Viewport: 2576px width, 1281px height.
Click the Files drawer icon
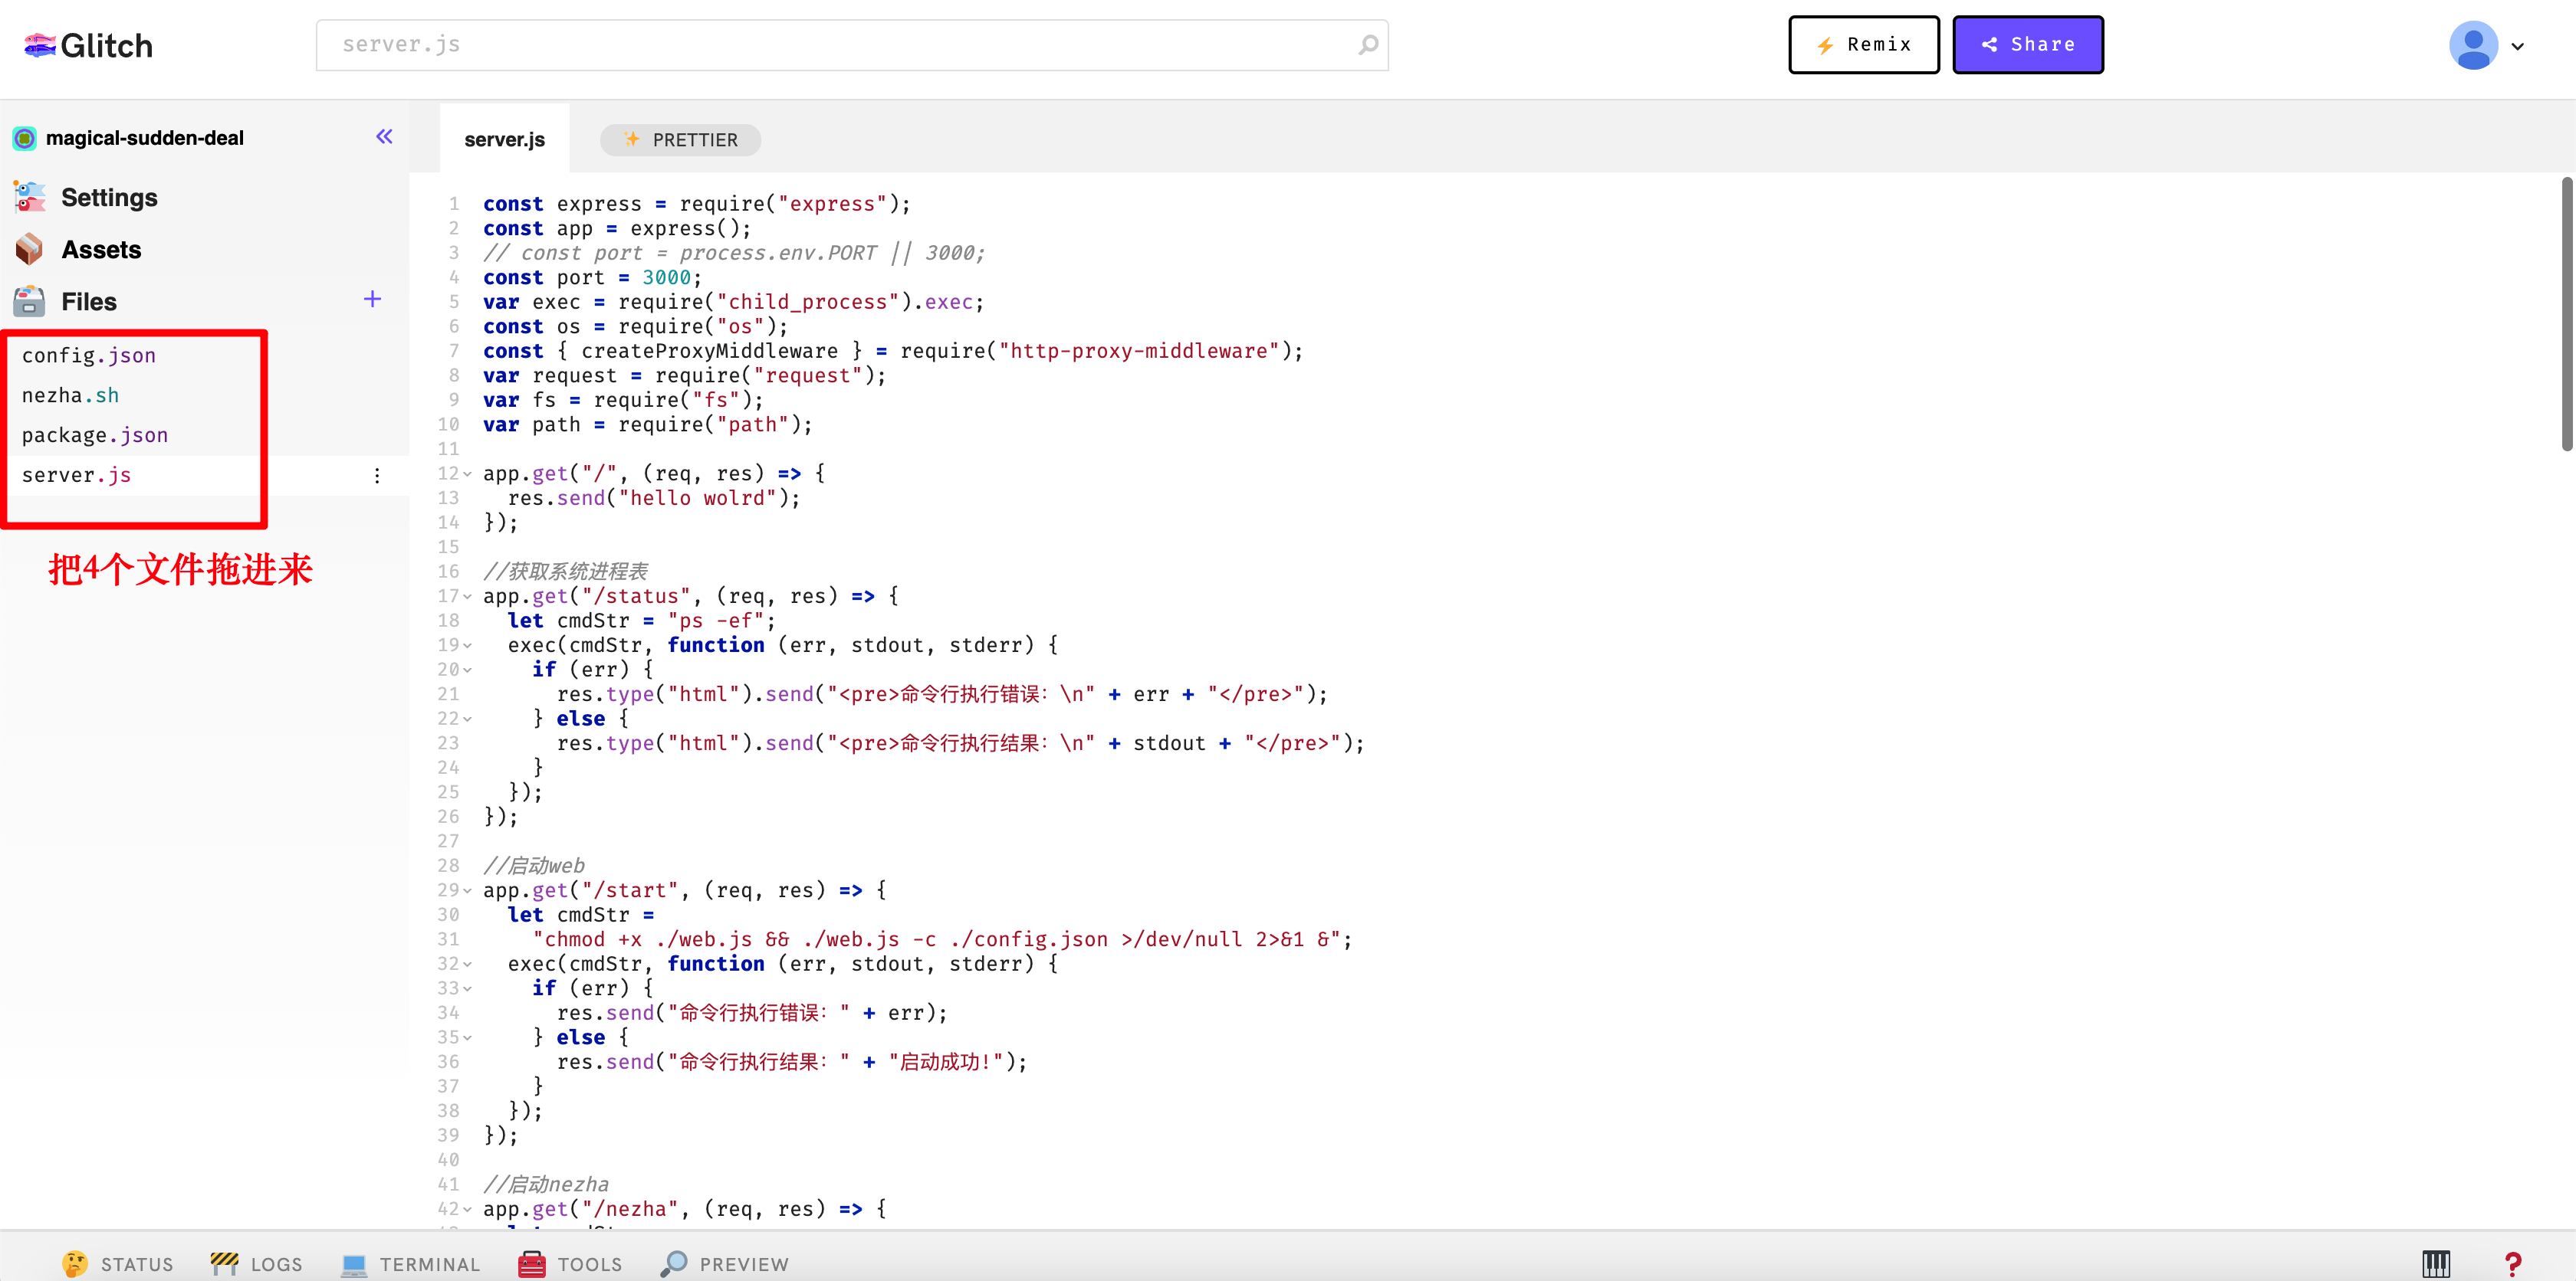pyautogui.click(x=30, y=301)
